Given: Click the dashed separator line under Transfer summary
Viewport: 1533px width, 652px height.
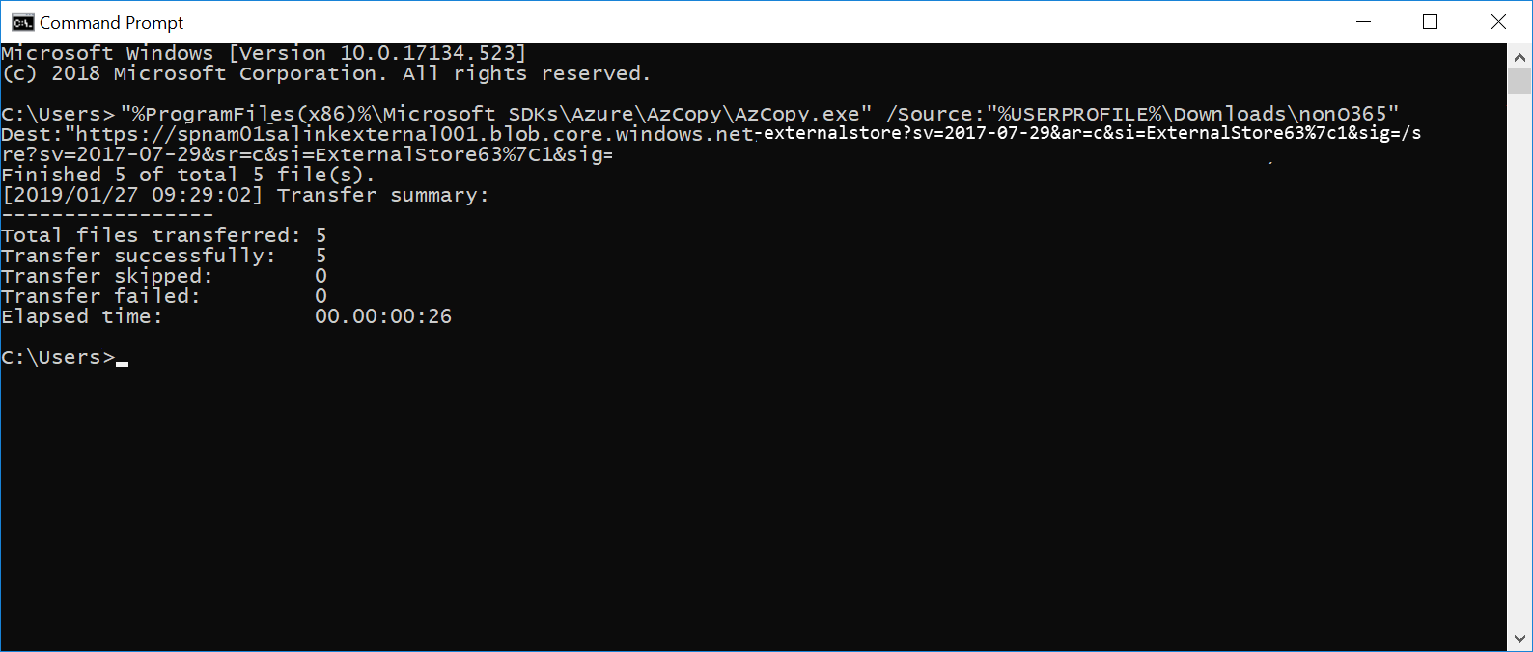Looking at the screenshot, I should pyautogui.click(x=106, y=215).
